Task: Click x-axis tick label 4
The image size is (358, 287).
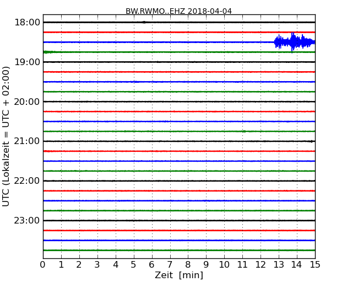Action: tap(116, 265)
